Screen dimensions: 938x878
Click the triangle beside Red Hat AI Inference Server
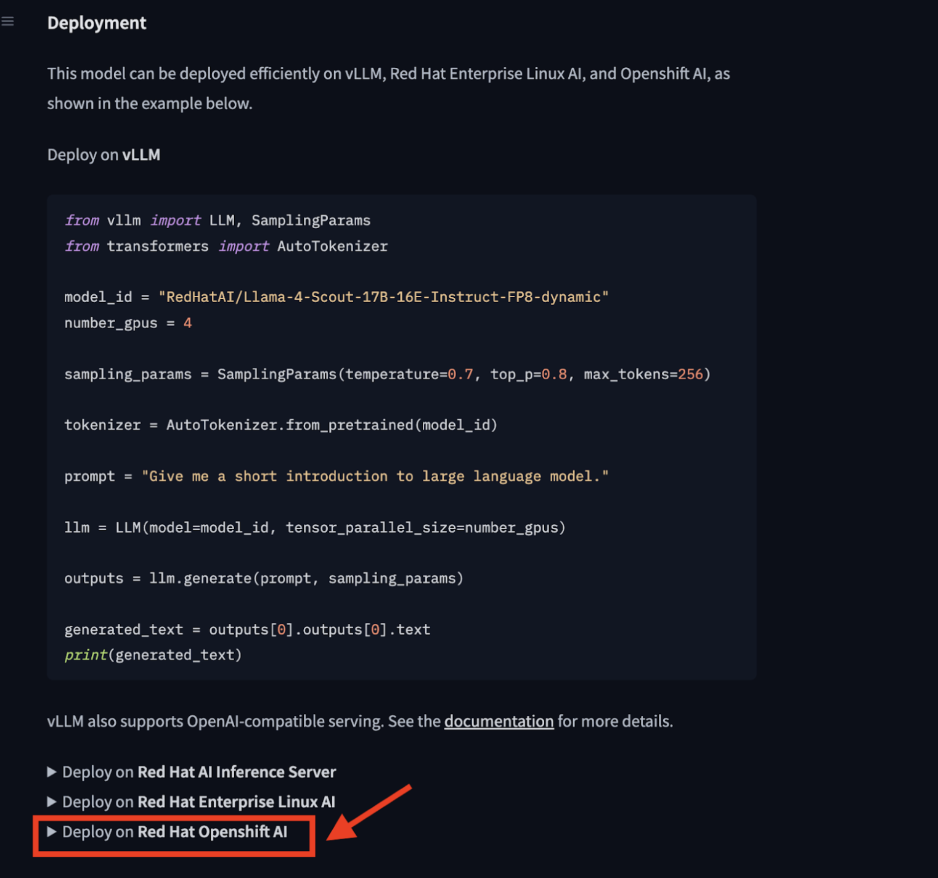(52, 772)
